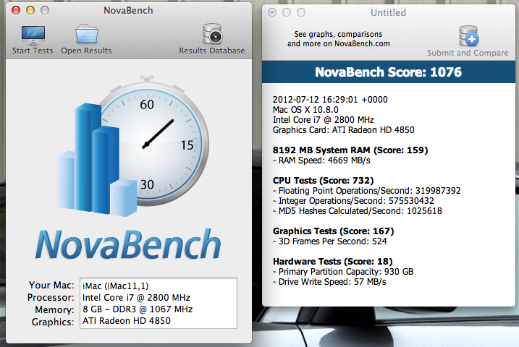519x347 pixels.
Task: Click 8 GB – DDR3 @ 1067 MHz entry
Action: (x=138, y=309)
